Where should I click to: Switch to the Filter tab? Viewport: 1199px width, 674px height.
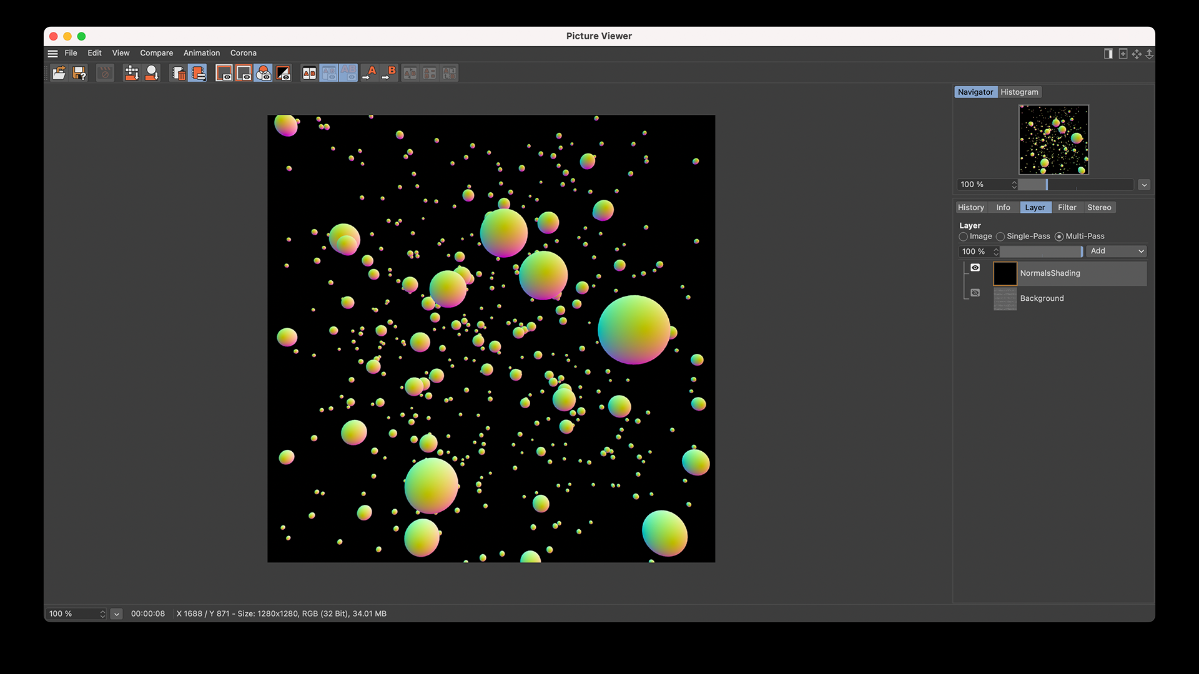[x=1067, y=208]
